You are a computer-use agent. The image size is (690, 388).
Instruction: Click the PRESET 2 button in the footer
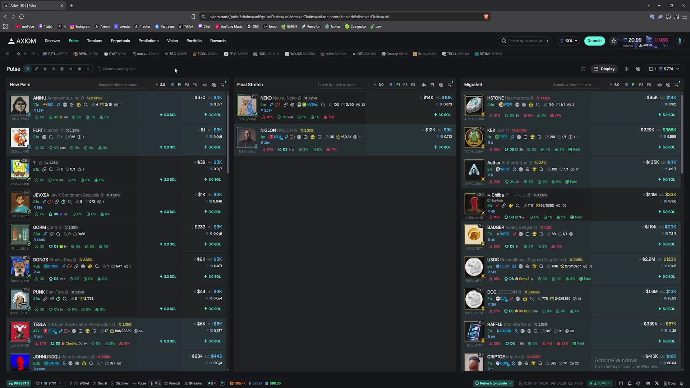click(19, 383)
